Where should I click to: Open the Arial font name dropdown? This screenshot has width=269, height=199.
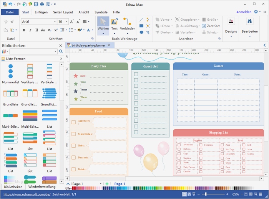[x=55, y=21]
